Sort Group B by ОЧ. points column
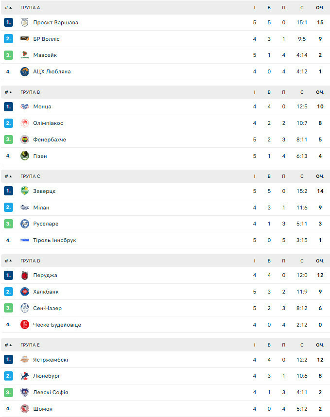330x417 pixels. 320,92
